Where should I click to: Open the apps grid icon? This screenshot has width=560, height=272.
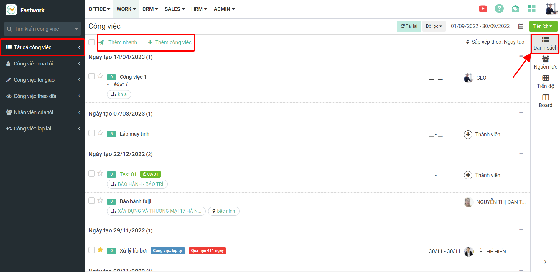(531, 9)
